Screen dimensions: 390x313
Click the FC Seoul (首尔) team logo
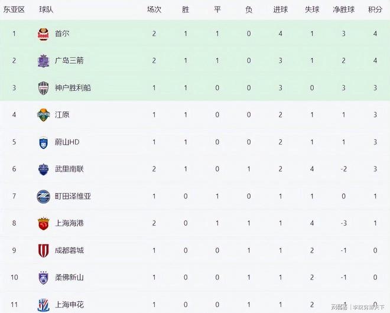point(43,34)
